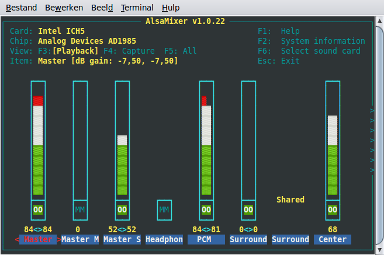Image resolution: width=384 pixels, height=255 pixels.
Task: Open the Beeld menu
Action: pyautogui.click(x=102, y=8)
